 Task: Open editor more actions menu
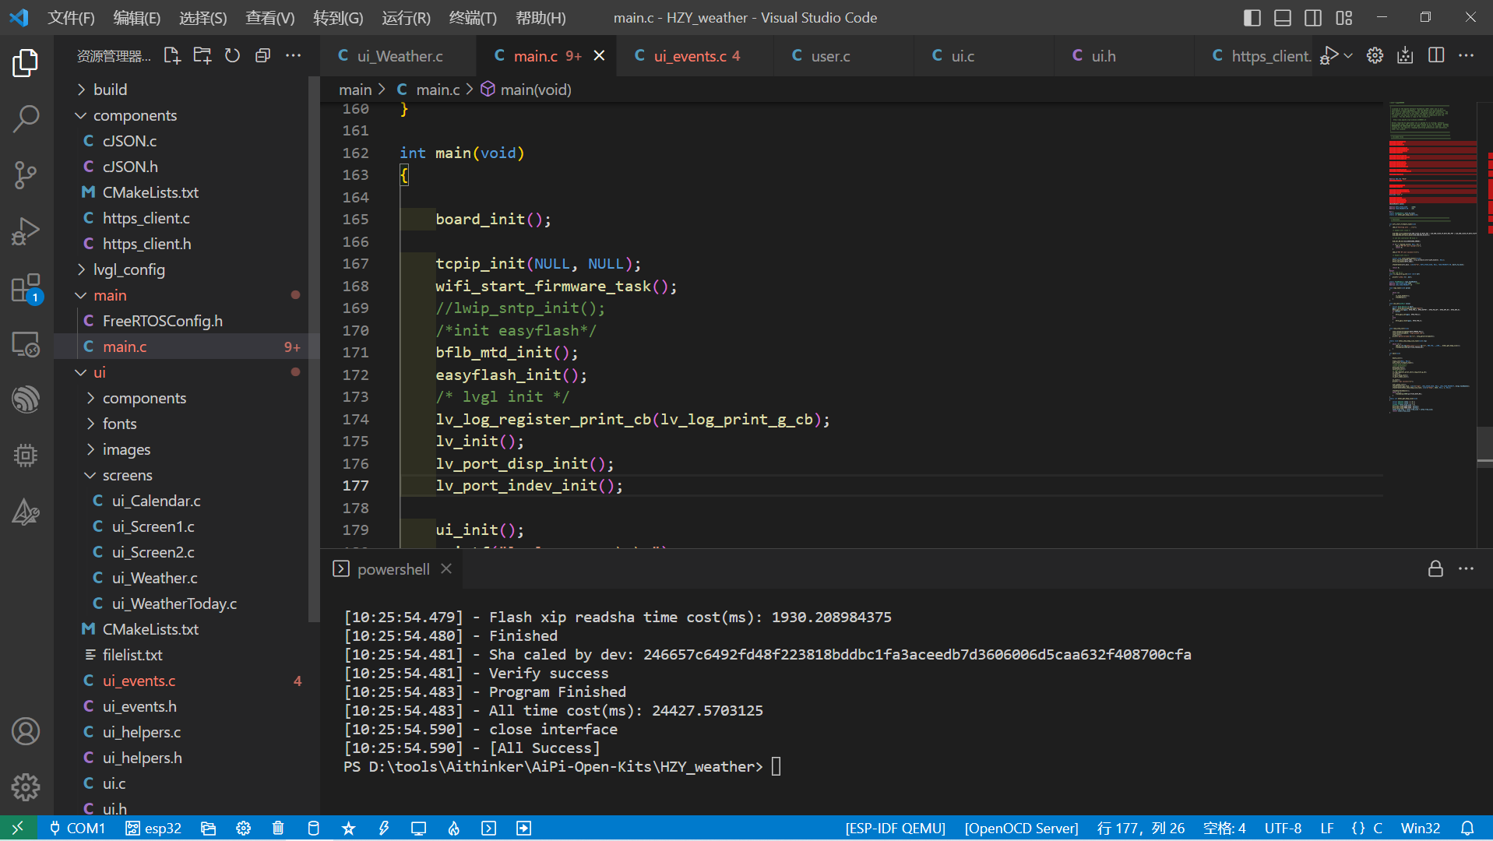(1467, 55)
